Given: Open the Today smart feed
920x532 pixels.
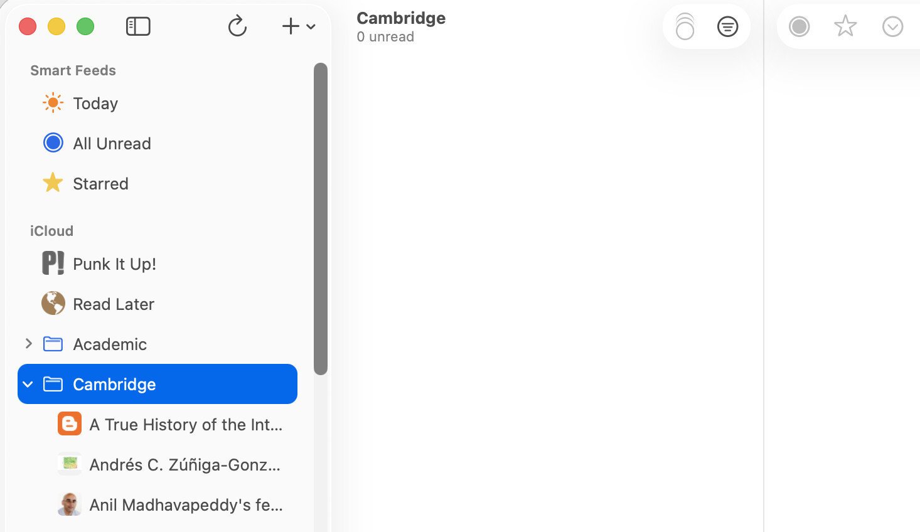Looking at the screenshot, I should pos(95,104).
